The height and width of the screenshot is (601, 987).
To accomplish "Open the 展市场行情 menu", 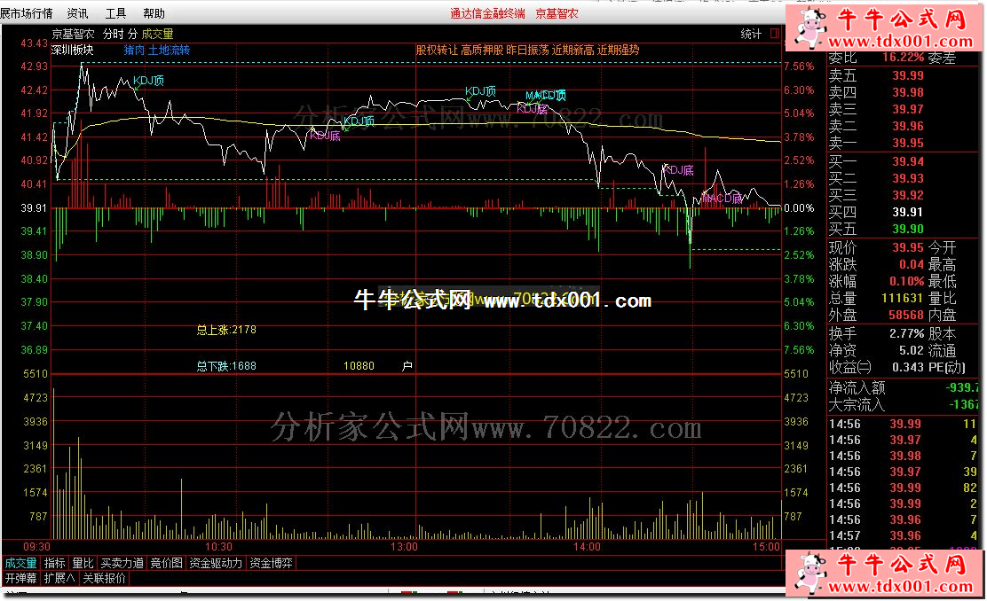I will pos(27,13).
